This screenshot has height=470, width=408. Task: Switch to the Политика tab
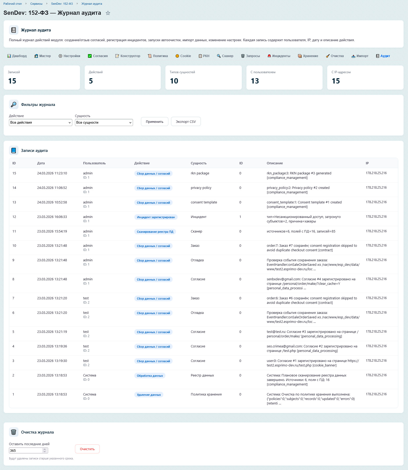(158, 56)
